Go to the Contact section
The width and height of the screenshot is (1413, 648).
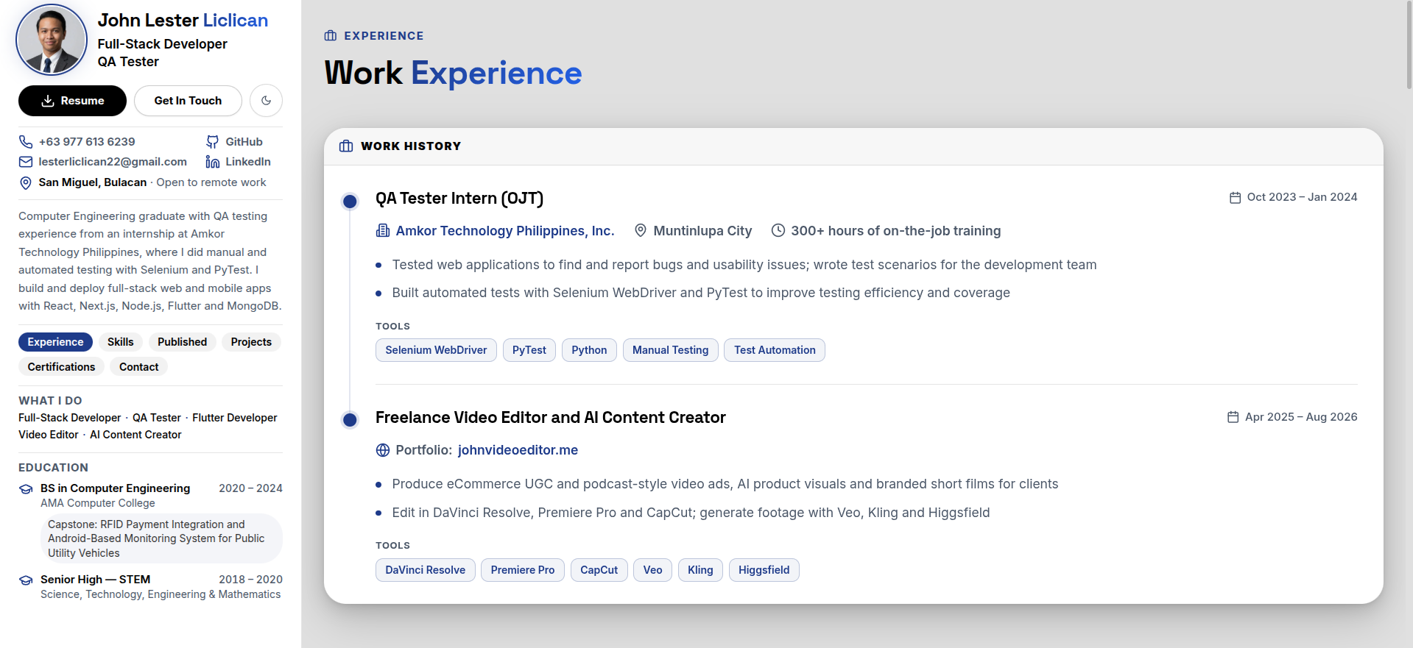click(139, 367)
